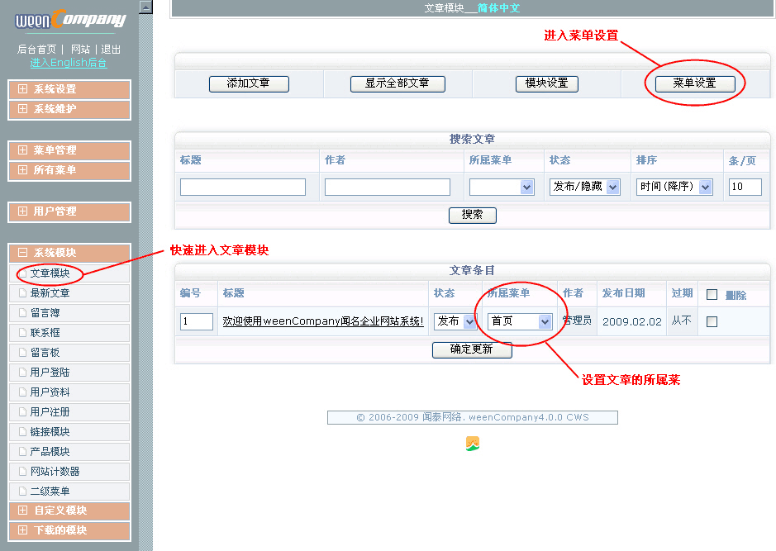Open the article 发布 status dropdown

(455, 321)
